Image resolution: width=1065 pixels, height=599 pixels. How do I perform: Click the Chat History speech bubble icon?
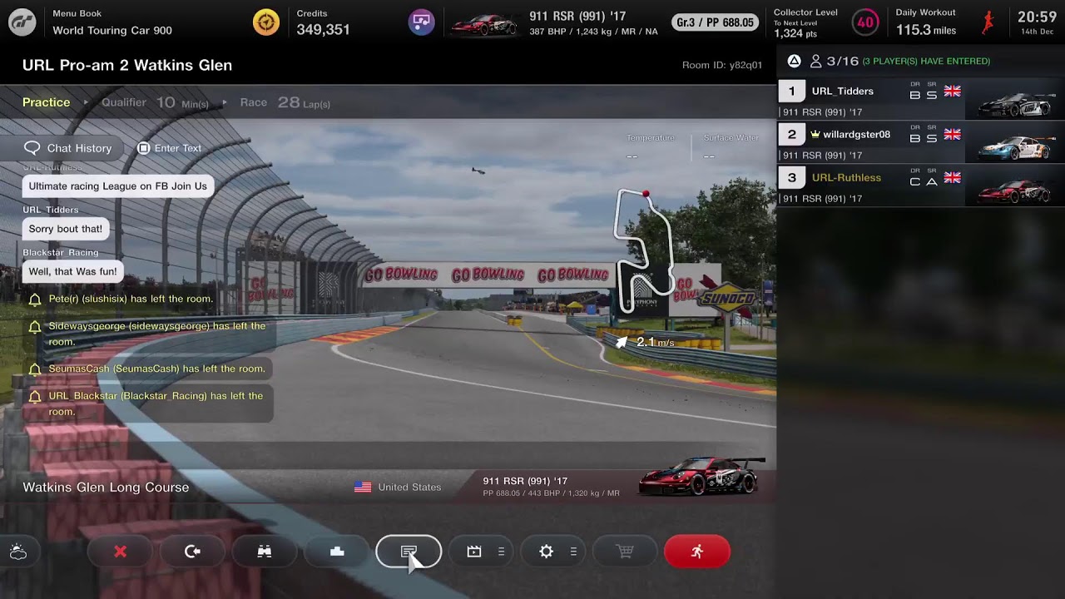[32, 148]
